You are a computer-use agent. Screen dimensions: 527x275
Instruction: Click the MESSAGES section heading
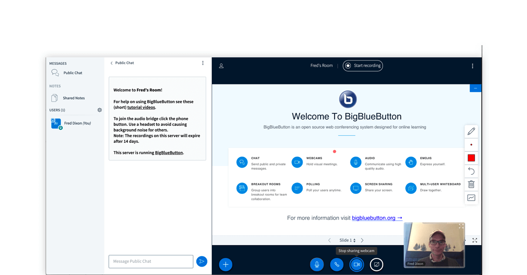tap(58, 63)
